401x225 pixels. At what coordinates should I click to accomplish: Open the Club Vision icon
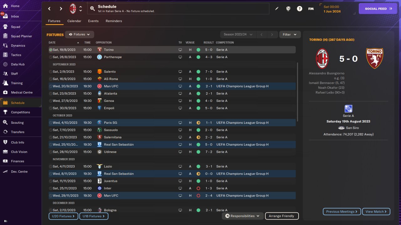click(5, 152)
